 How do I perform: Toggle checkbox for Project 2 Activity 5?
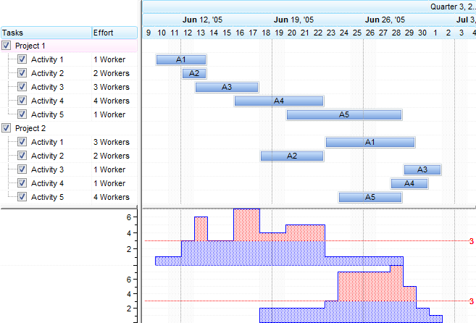pos(22,197)
